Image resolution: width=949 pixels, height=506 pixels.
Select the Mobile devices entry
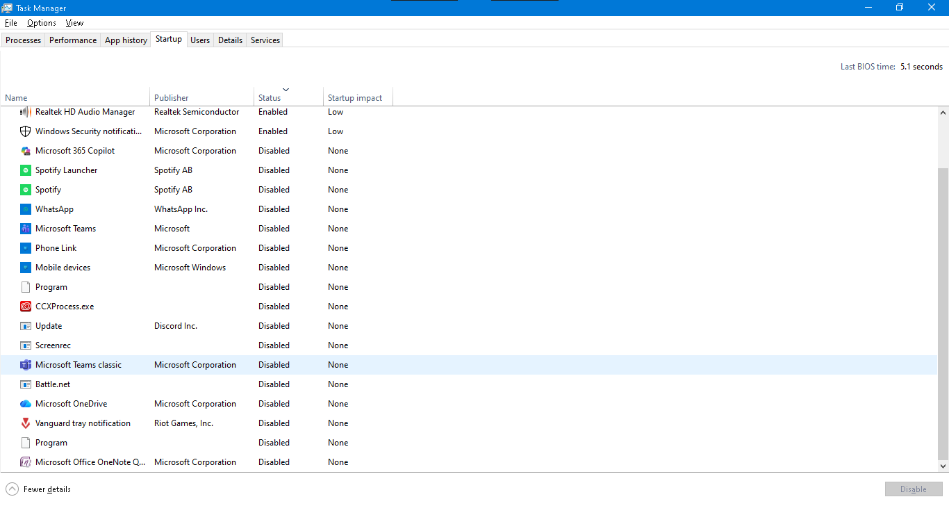pos(63,268)
